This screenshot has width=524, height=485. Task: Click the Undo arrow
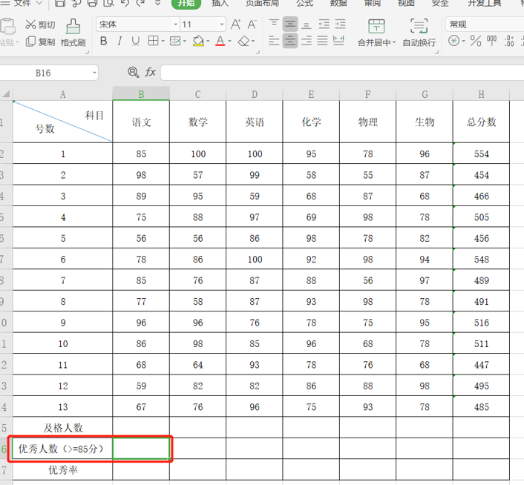click(125, 3)
